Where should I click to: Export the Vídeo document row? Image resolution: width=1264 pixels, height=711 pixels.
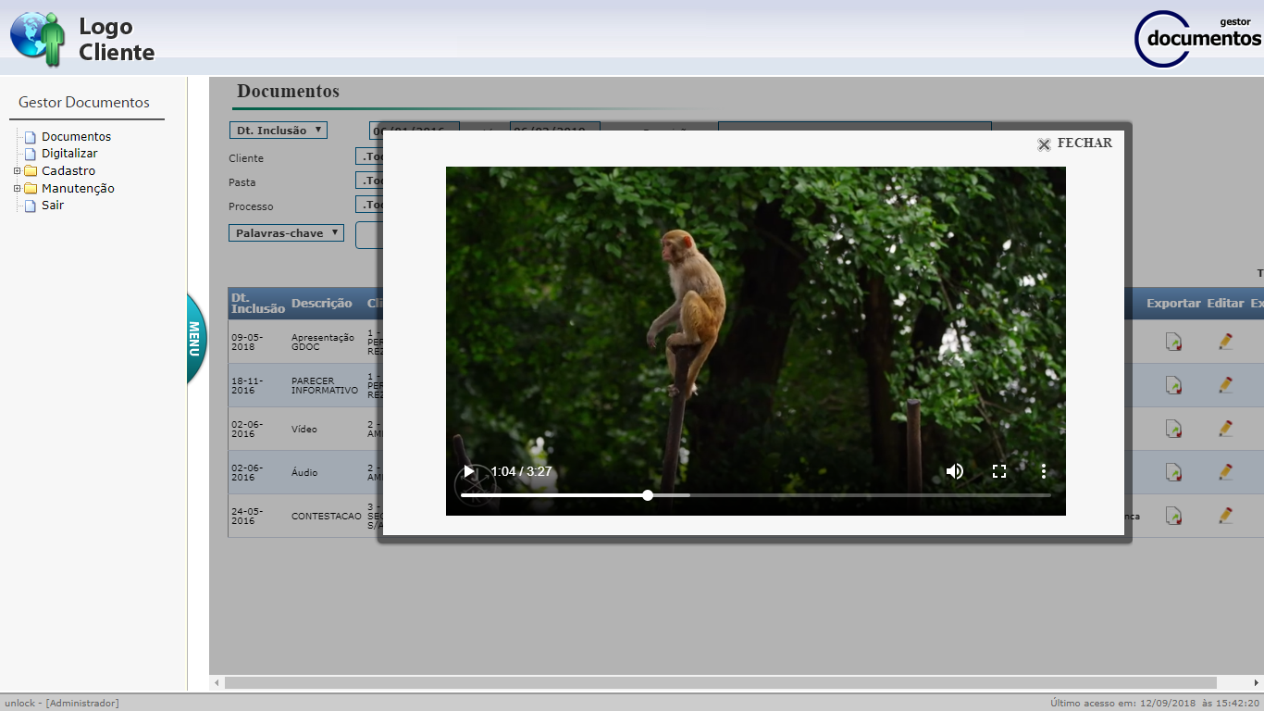[x=1173, y=429]
